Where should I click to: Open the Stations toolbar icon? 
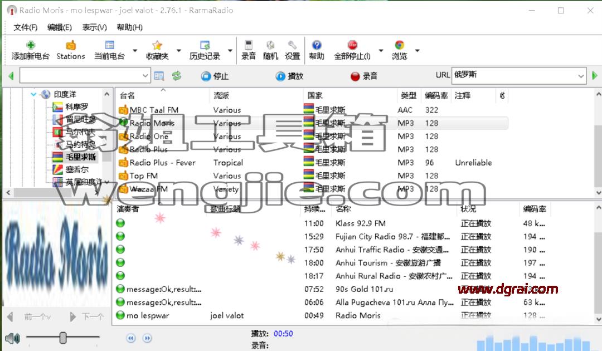tap(71, 45)
